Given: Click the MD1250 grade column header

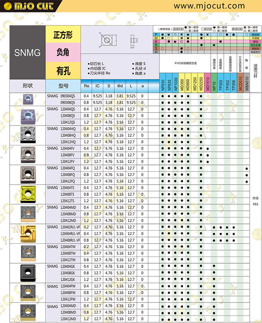Looking at the screenshot, I should (x=195, y=83).
